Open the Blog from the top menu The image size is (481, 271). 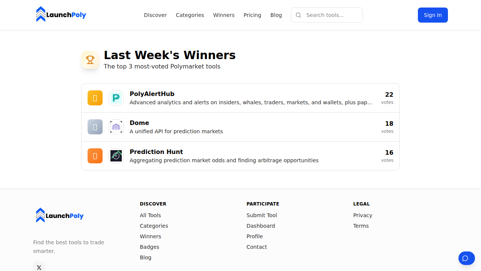click(x=276, y=15)
